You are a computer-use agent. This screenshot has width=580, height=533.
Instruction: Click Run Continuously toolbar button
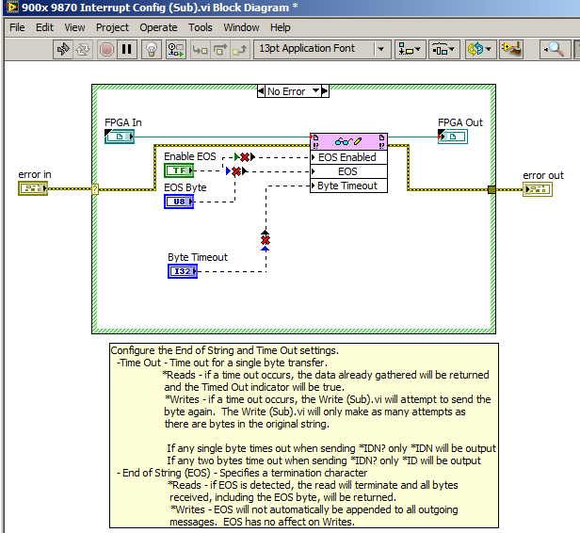pyautogui.click(x=85, y=49)
